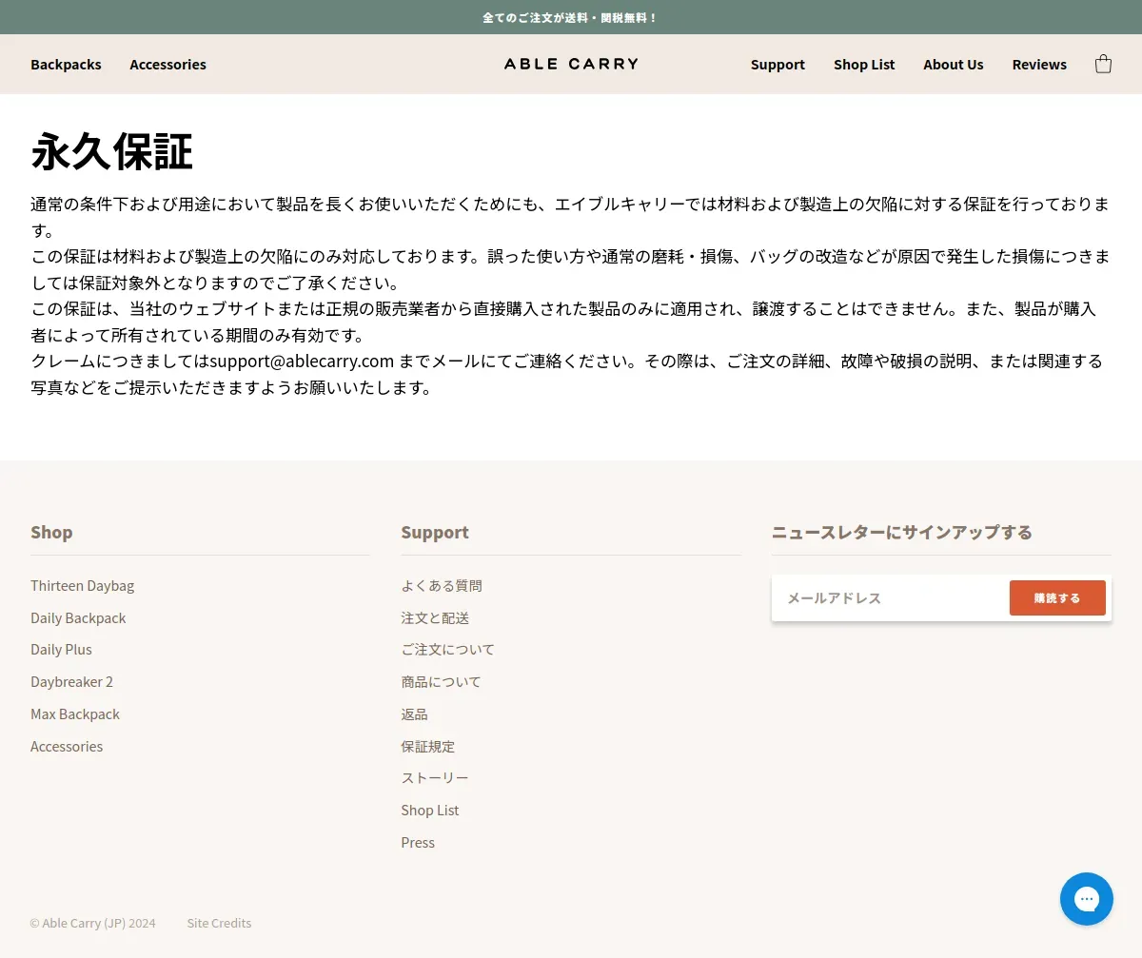Click the Shop footer heading
1142x958 pixels.
(51, 533)
